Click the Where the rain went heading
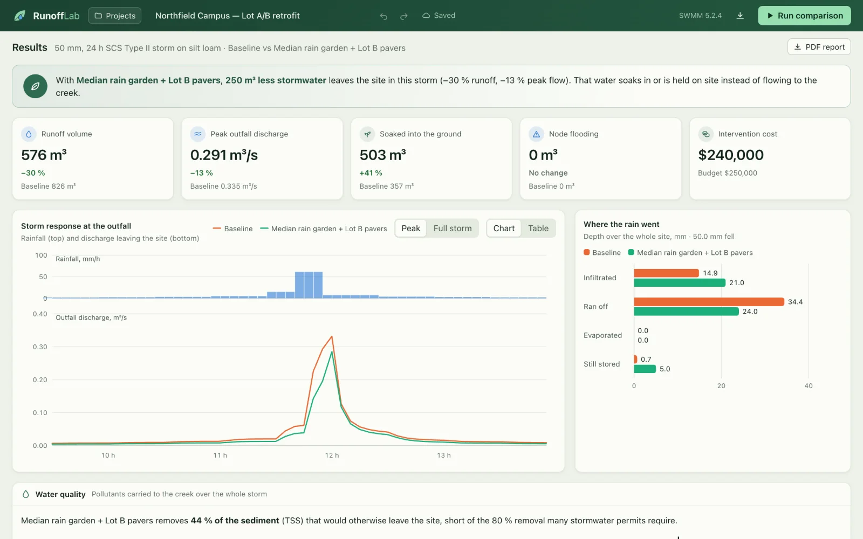 (621, 224)
